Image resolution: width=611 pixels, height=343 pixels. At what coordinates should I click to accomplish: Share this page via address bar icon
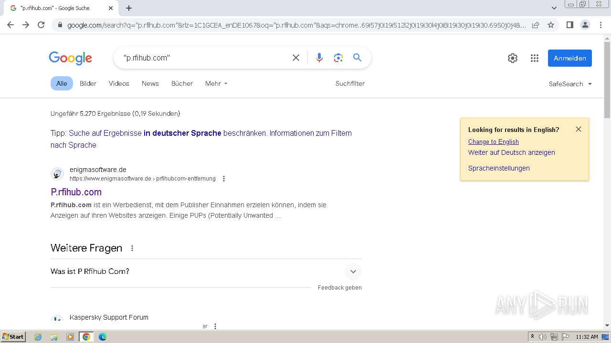(536, 25)
